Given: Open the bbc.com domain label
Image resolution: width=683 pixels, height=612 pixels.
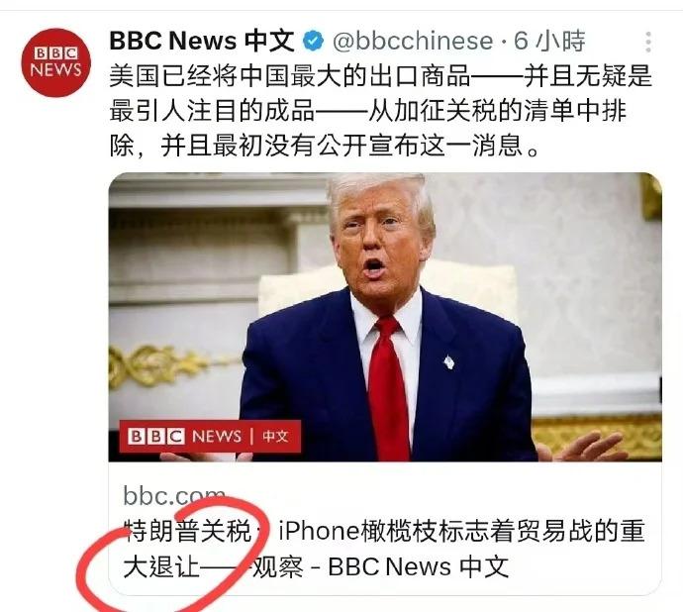Looking at the screenshot, I should [174, 495].
